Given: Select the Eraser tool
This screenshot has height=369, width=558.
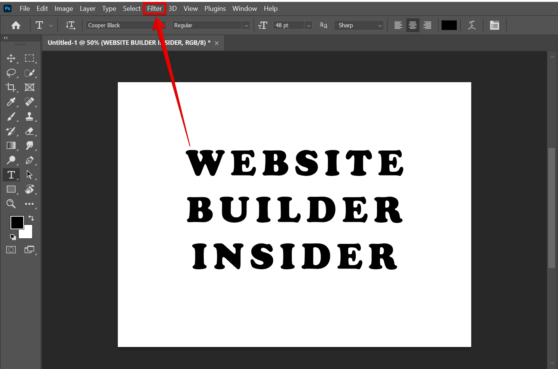Looking at the screenshot, I should [29, 131].
